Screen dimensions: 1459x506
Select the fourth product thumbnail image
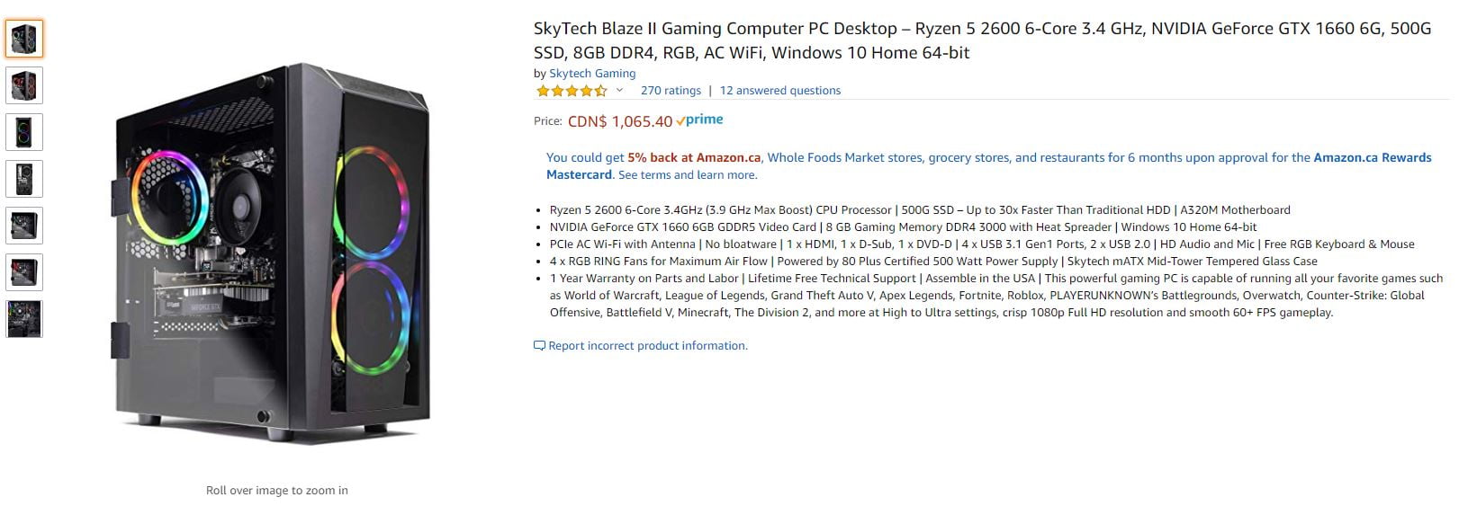click(24, 180)
